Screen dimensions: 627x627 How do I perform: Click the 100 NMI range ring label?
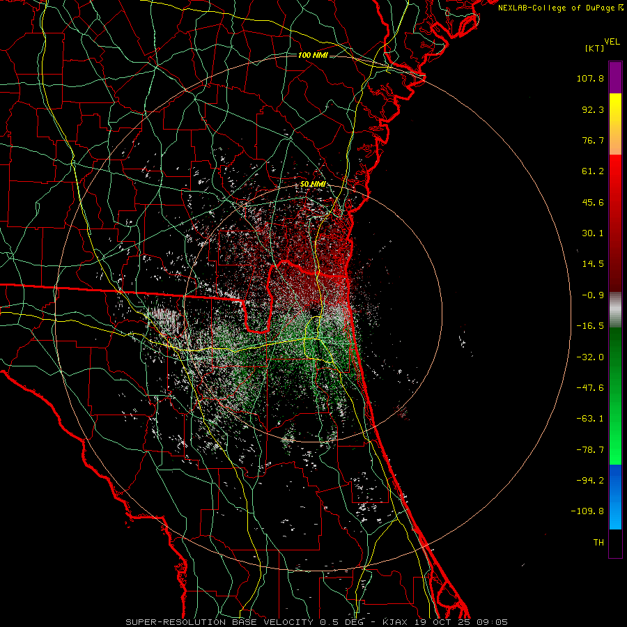pyautogui.click(x=313, y=55)
